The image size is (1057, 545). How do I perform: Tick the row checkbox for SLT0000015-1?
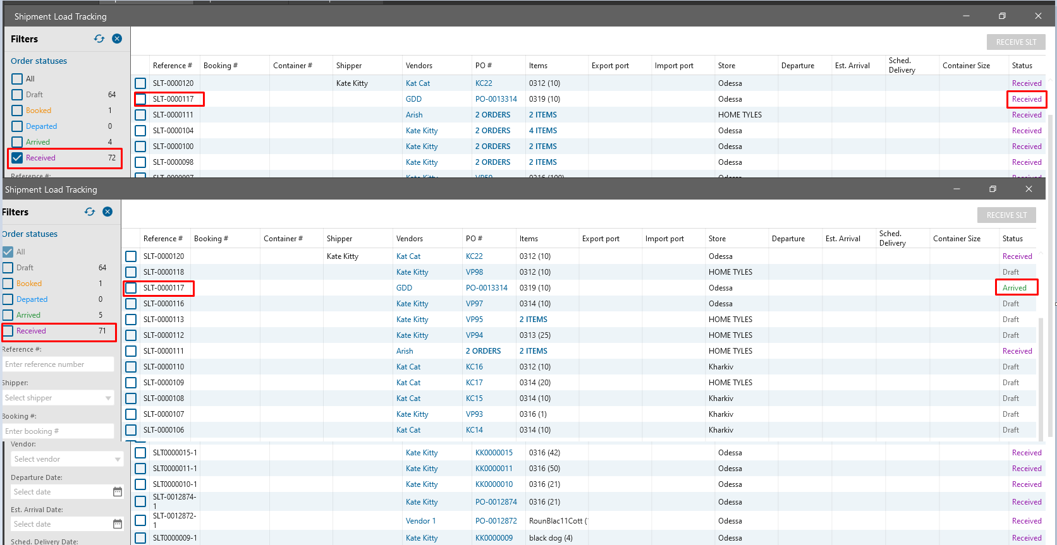(x=140, y=453)
